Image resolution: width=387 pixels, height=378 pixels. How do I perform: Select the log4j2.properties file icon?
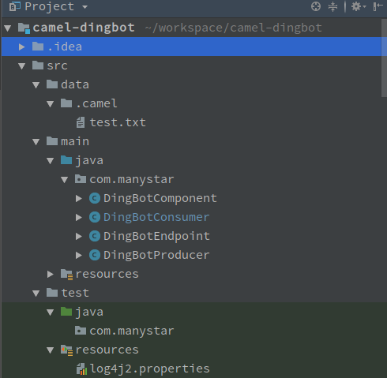coord(81,369)
